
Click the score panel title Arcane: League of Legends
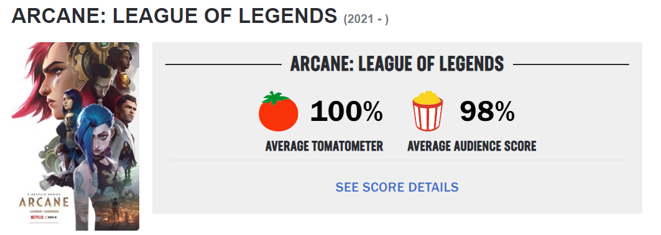[397, 64]
